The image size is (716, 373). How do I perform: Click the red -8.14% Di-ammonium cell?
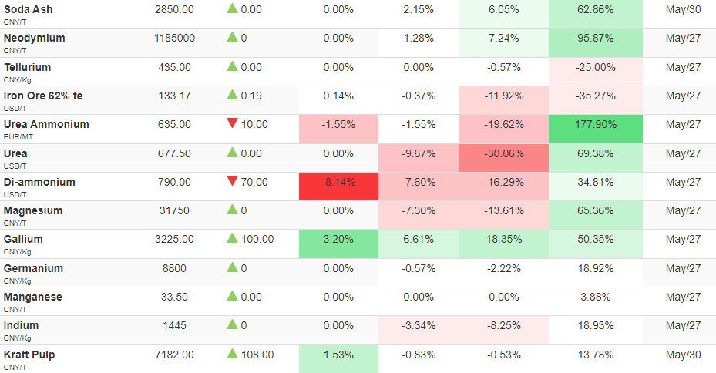coord(339,186)
